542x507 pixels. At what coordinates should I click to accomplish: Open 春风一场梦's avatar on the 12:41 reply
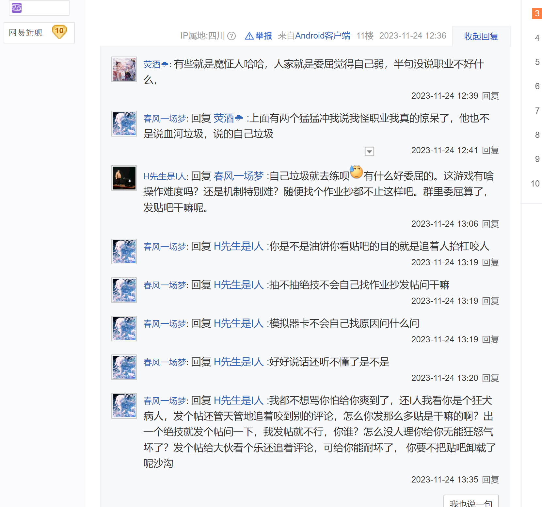[124, 124]
